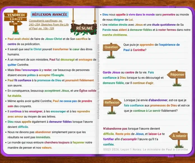Viewport: 195px width, 163px height.
Task: Click the Question signpost icon
Action: 112,51
